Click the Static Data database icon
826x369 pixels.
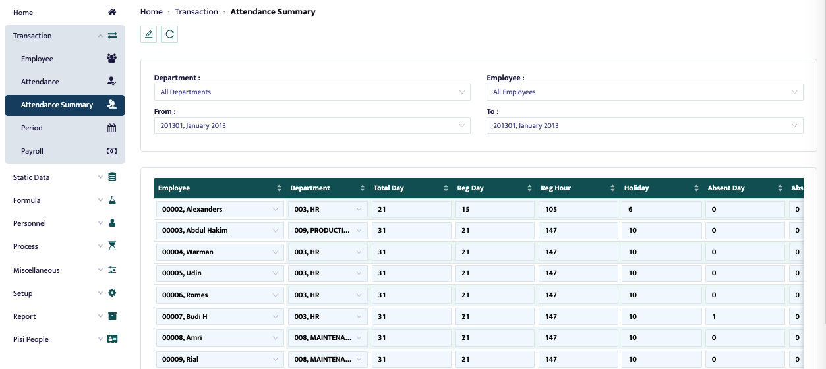point(112,177)
